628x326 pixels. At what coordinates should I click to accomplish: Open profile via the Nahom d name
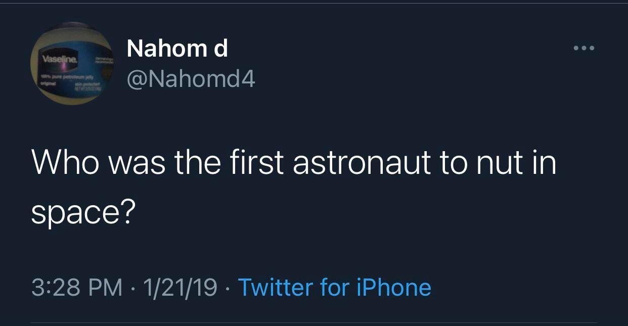tap(177, 49)
